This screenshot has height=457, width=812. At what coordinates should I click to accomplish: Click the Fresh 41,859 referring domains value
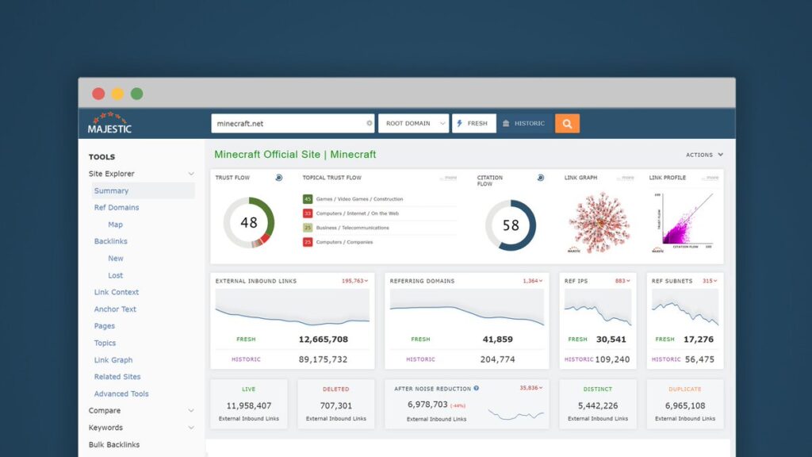click(x=498, y=340)
